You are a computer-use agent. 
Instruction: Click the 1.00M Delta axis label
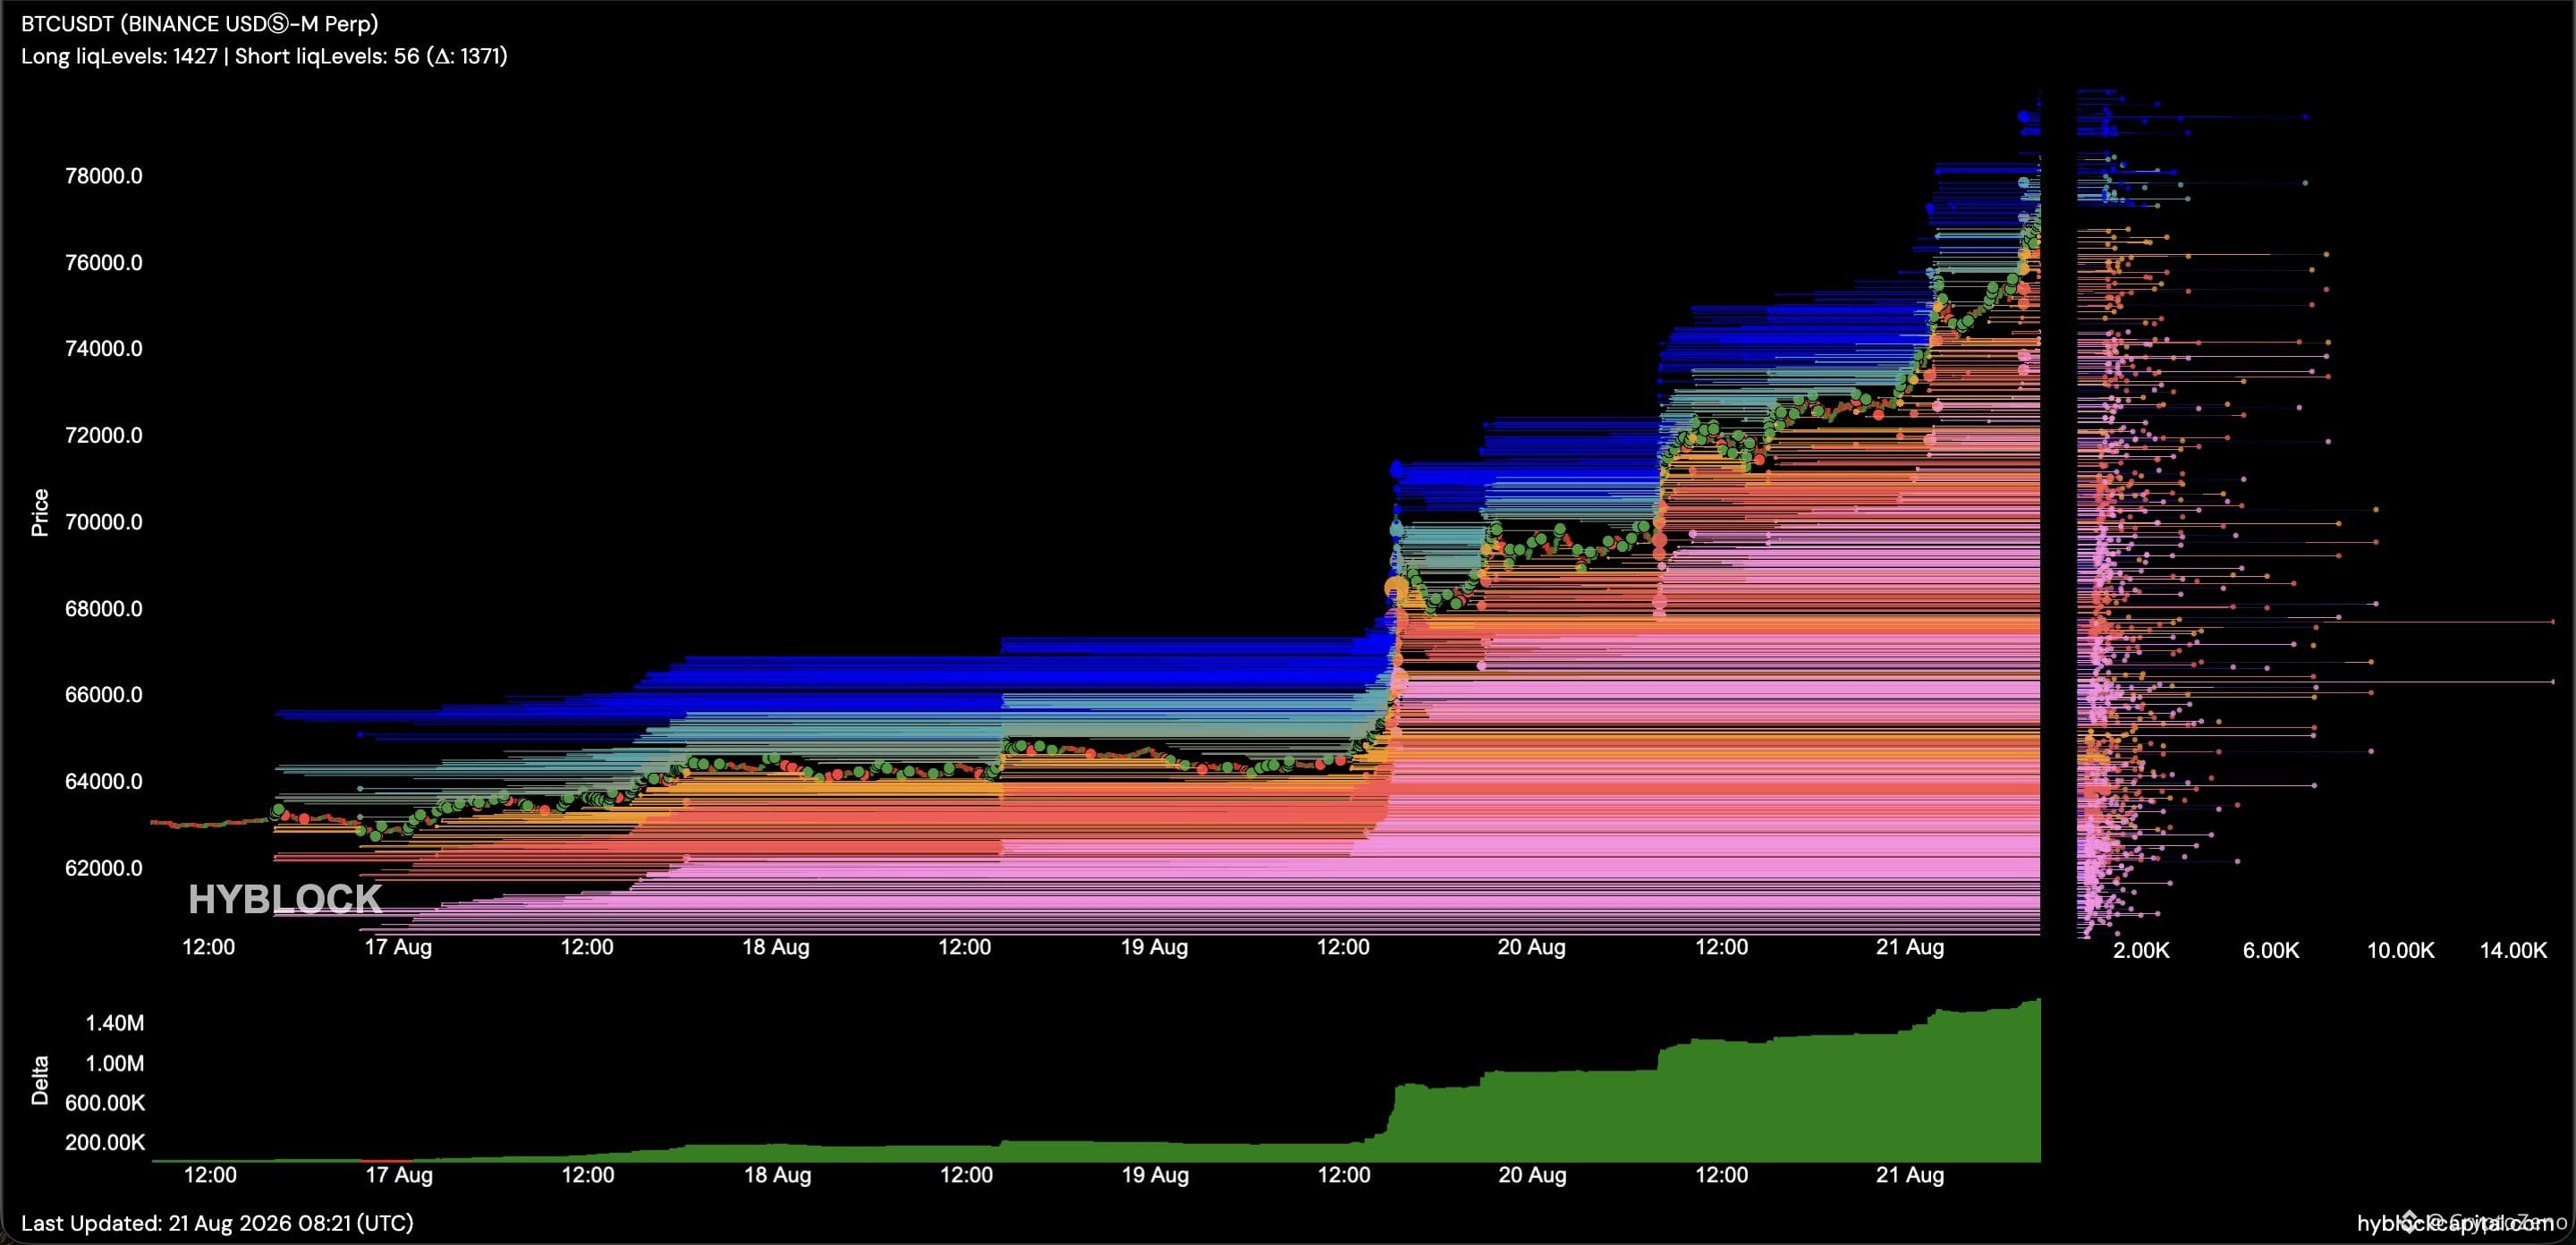[115, 1064]
